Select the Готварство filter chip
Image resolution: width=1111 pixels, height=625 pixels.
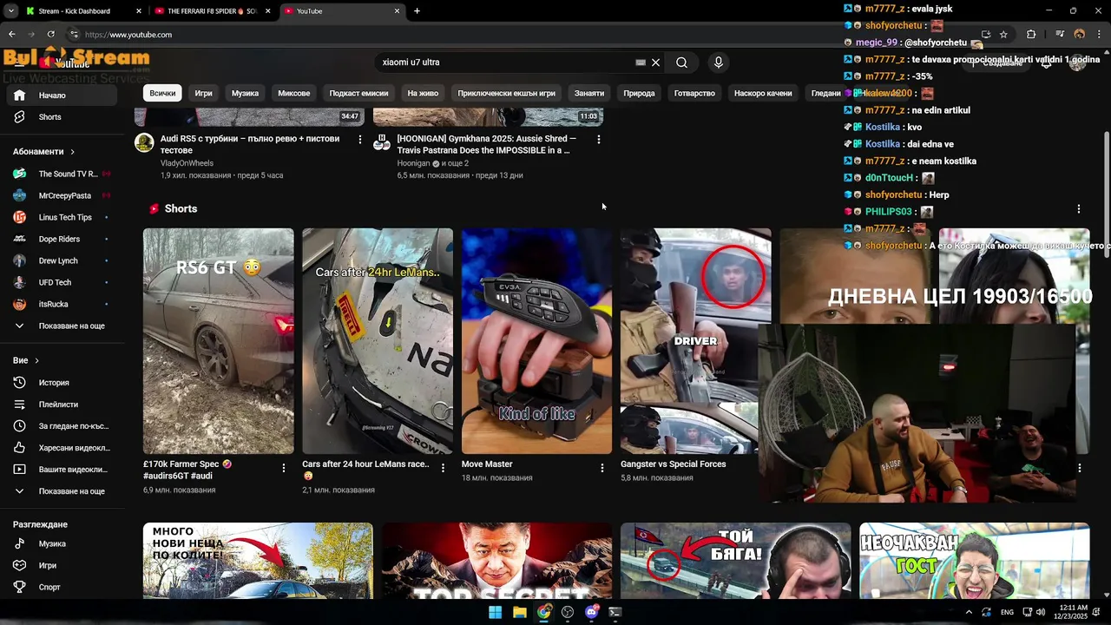[x=694, y=93]
